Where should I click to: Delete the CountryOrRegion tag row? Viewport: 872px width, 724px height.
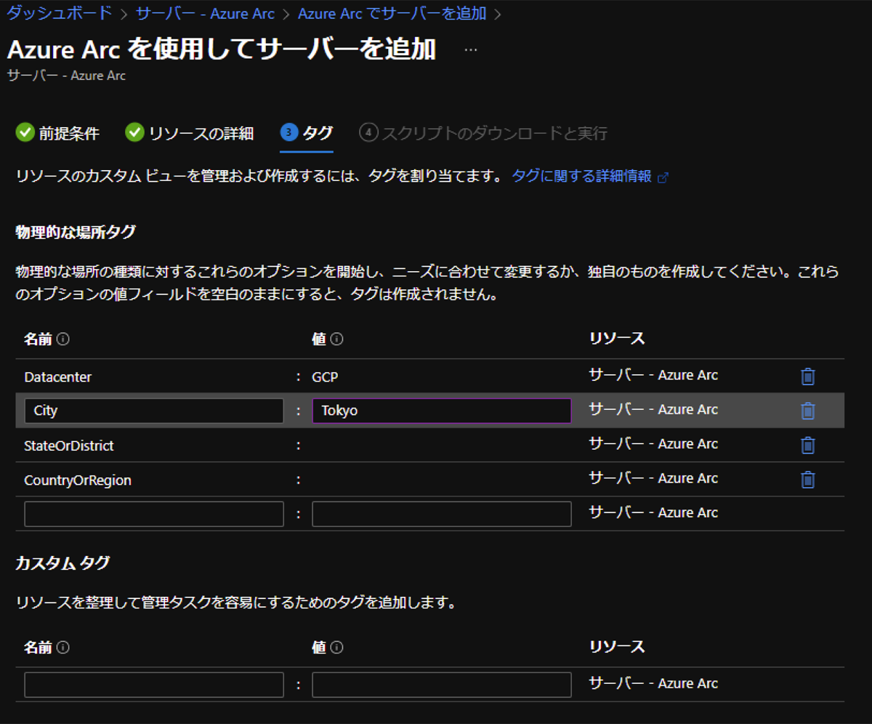pyautogui.click(x=807, y=479)
